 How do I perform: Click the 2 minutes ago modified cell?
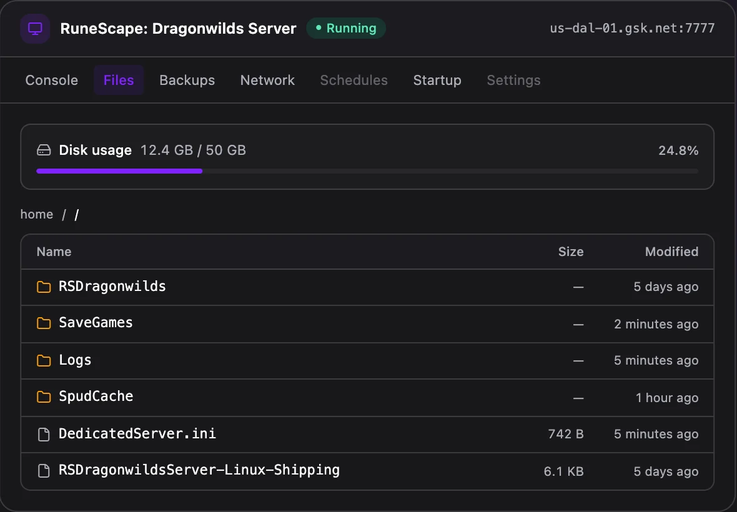656,324
